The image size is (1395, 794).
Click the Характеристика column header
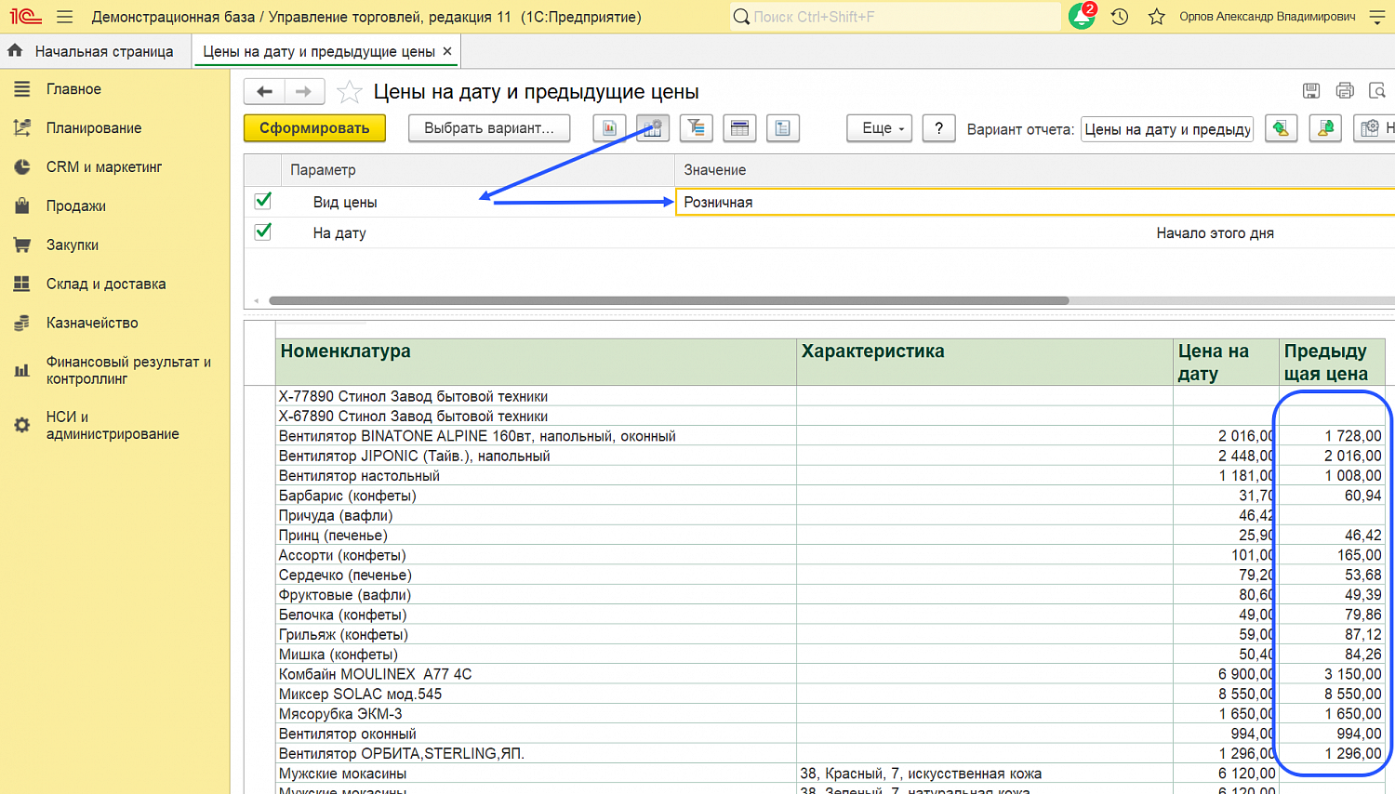[985, 362]
